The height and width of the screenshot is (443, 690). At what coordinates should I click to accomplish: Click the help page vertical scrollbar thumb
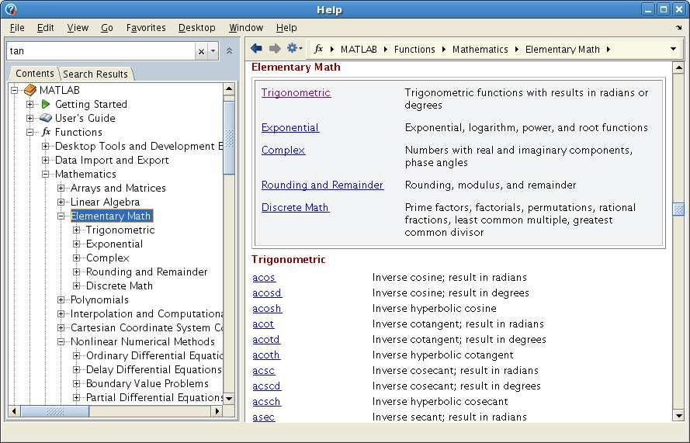pos(678,209)
